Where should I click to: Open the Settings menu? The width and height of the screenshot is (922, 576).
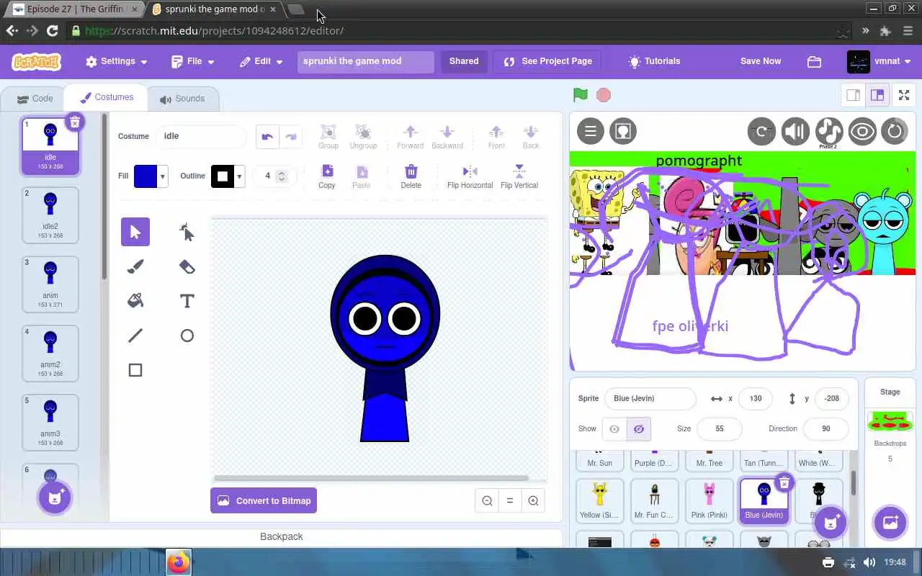[x=116, y=61]
